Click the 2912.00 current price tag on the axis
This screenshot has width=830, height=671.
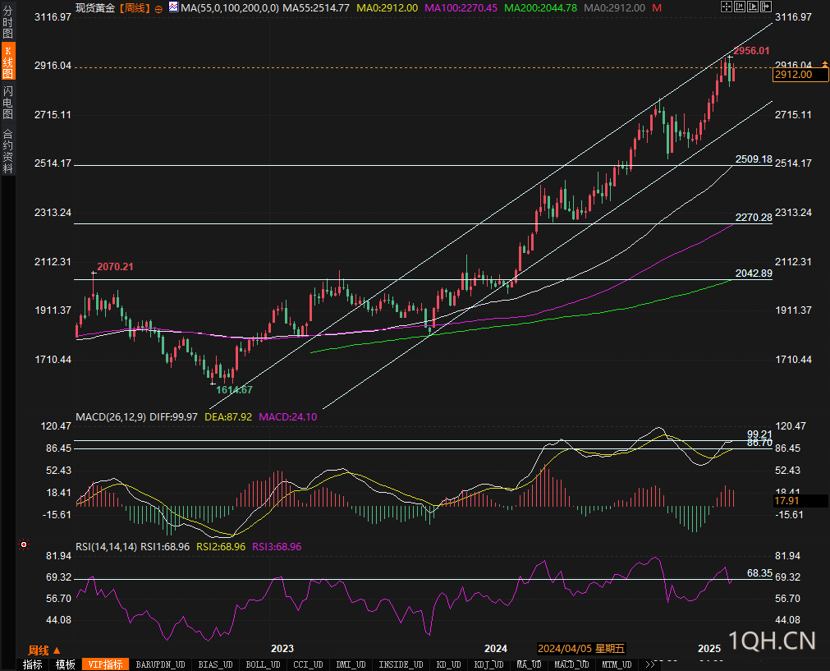[x=793, y=75]
